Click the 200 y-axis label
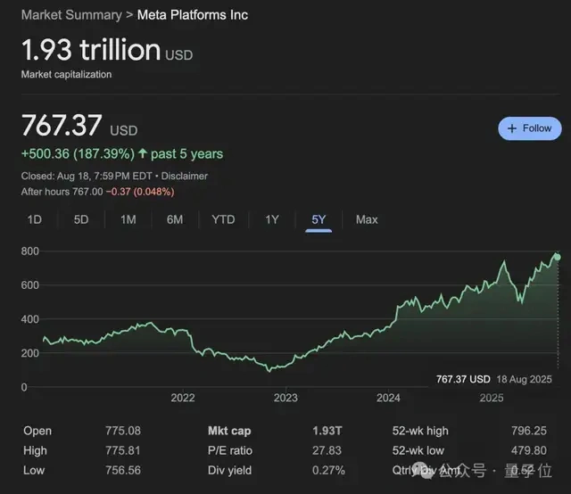The width and height of the screenshot is (571, 494). pos(29,353)
